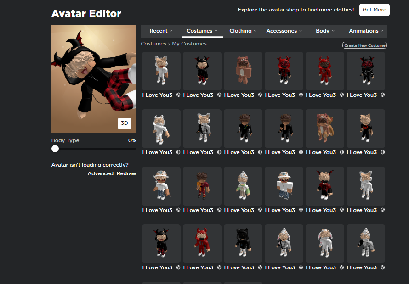The image size is (409, 284).
Task: Open gear for blonde cat-ear black-red shirt costume
Action: pyautogui.click(x=383, y=152)
